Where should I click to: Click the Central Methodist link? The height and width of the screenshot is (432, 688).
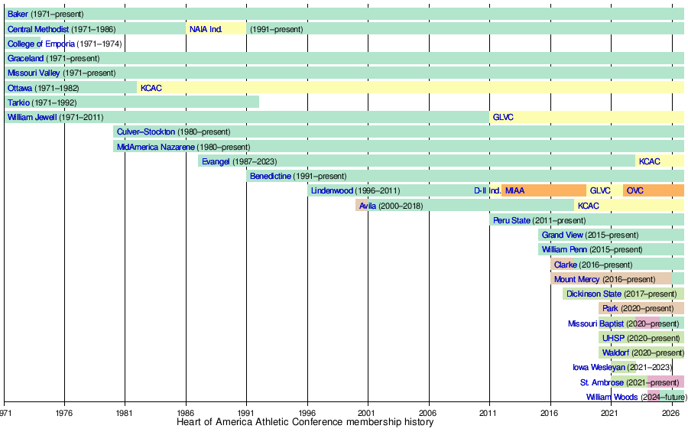point(38,29)
